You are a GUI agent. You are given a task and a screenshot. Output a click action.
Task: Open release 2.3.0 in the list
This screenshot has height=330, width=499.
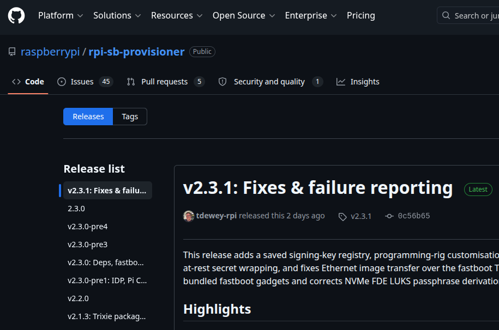pos(76,209)
